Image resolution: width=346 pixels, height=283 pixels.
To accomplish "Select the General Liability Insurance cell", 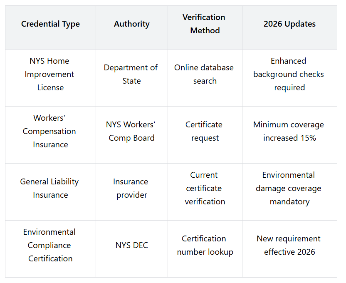I will (50, 188).
